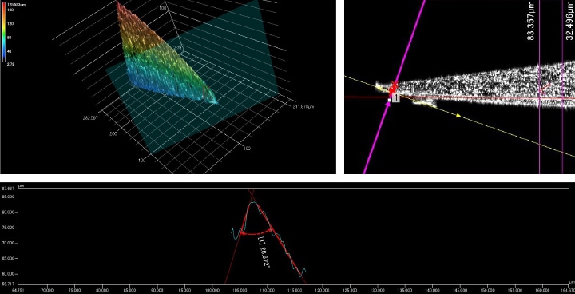Select the vertical line under 83.357µm
The width and height of the screenshot is (575, 294).
click(539, 87)
